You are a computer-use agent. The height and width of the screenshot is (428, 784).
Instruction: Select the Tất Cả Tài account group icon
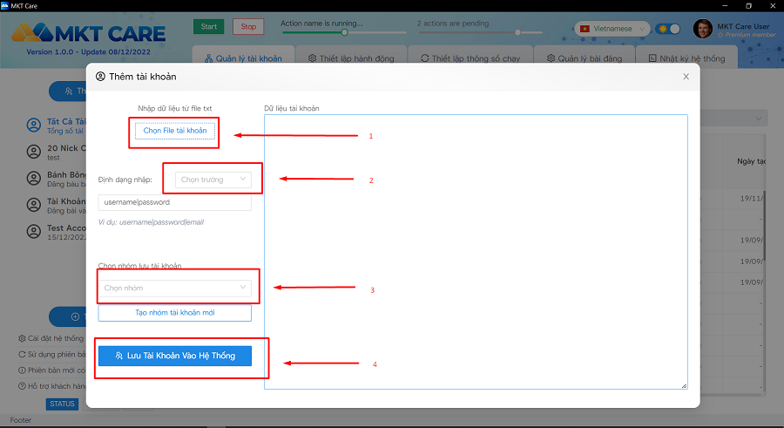[33, 126]
